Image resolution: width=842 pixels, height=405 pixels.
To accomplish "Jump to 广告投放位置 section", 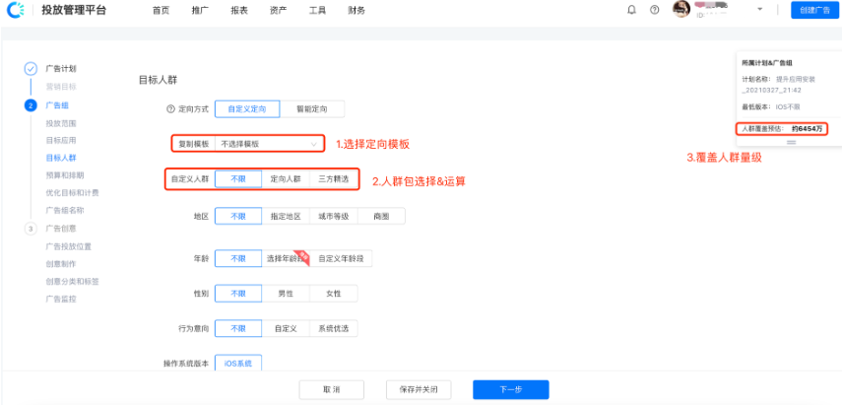I will [x=68, y=246].
